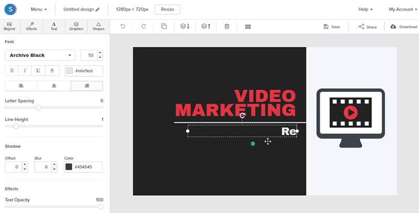The image size is (419, 213).
Task: Open the Shapes tab
Action: point(98,27)
